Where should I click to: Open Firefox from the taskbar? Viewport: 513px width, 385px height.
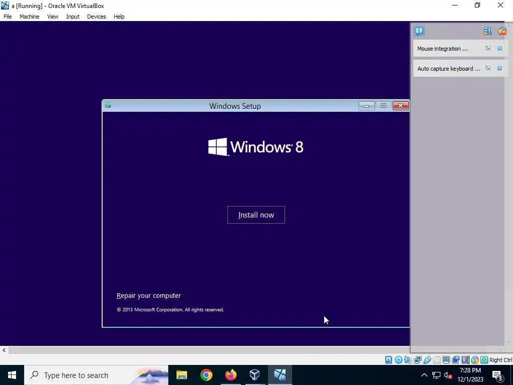pos(230,375)
